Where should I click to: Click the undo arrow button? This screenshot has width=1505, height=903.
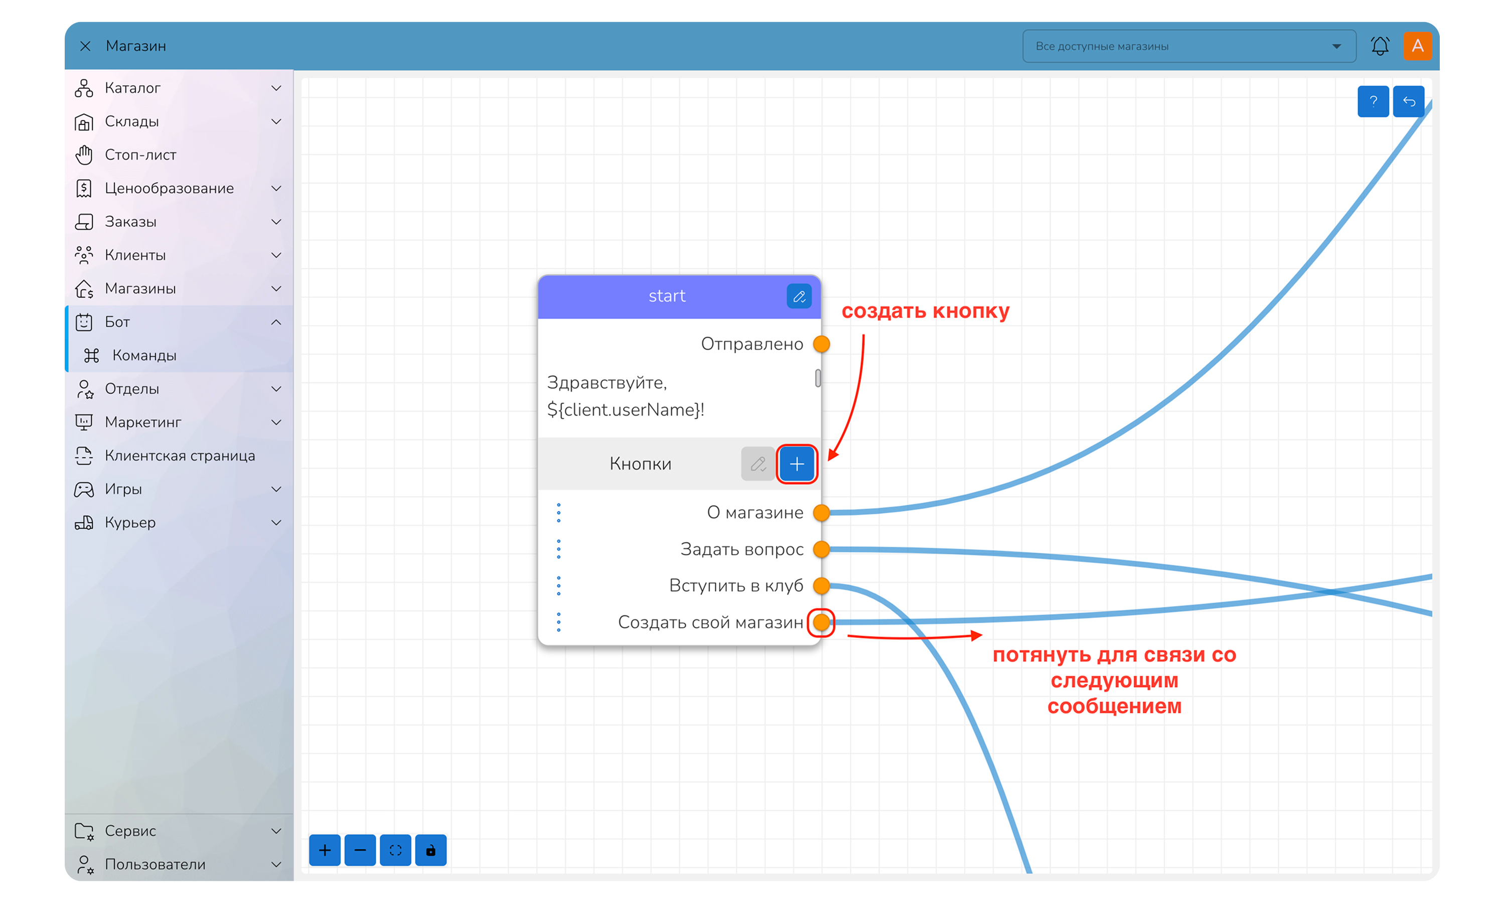[1408, 102]
